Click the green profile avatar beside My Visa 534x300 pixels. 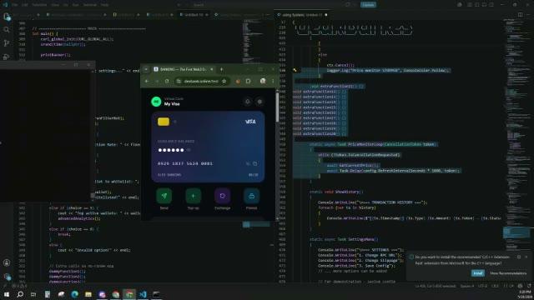point(156,102)
